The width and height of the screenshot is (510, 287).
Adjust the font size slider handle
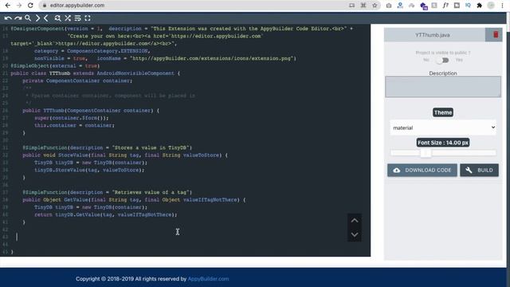click(426, 152)
